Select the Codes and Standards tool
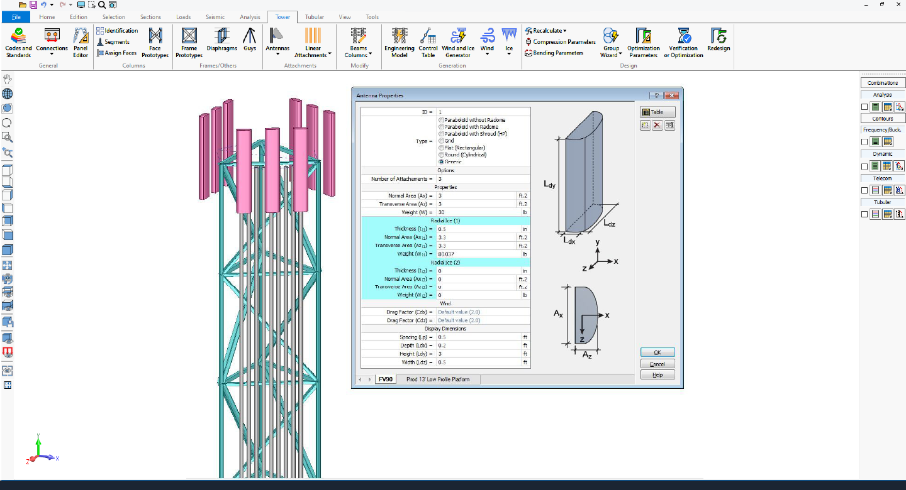The height and width of the screenshot is (490, 906). [18, 43]
